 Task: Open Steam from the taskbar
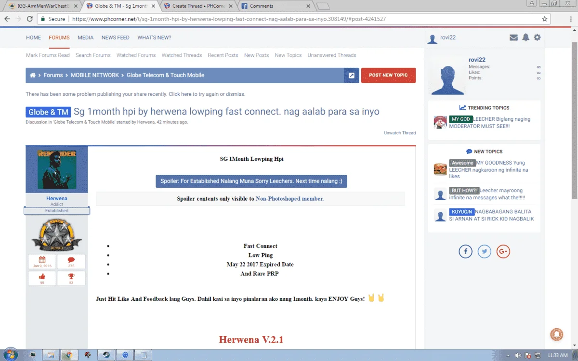click(x=106, y=355)
